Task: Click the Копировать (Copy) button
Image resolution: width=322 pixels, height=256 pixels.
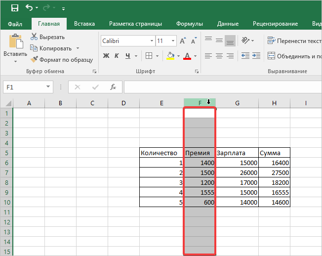Action: [x=54, y=48]
